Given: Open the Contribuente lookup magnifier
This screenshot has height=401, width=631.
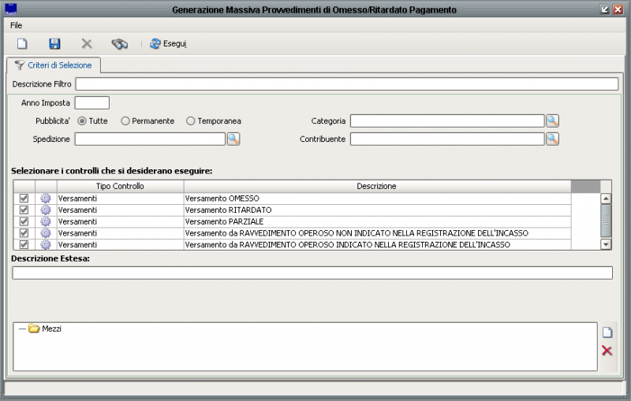Looking at the screenshot, I should [x=552, y=139].
